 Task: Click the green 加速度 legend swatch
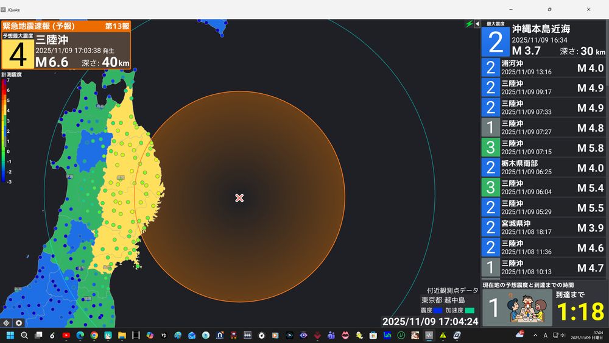pyautogui.click(x=470, y=310)
